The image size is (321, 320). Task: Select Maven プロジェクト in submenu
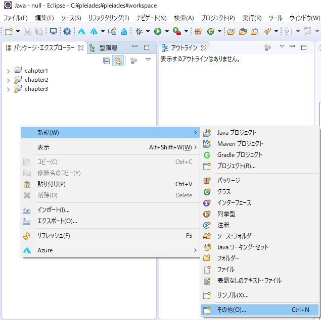[260, 144]
